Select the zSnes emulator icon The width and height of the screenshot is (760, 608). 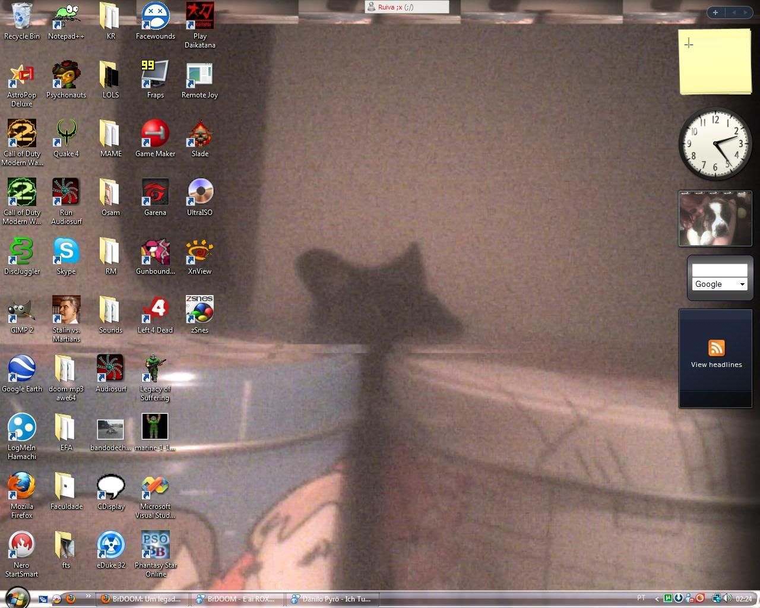(199, 315)
